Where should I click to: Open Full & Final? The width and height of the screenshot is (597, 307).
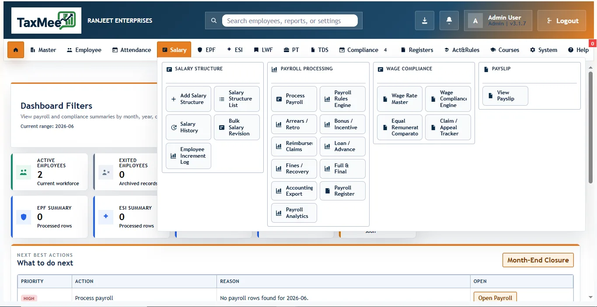coord(342,169)
